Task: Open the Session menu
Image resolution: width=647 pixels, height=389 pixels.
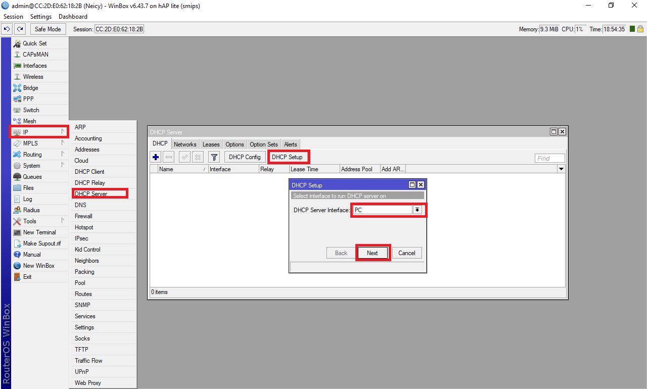Action: [14, 17]
